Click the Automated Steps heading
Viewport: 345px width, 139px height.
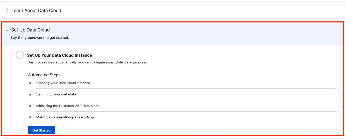[44, 75]
